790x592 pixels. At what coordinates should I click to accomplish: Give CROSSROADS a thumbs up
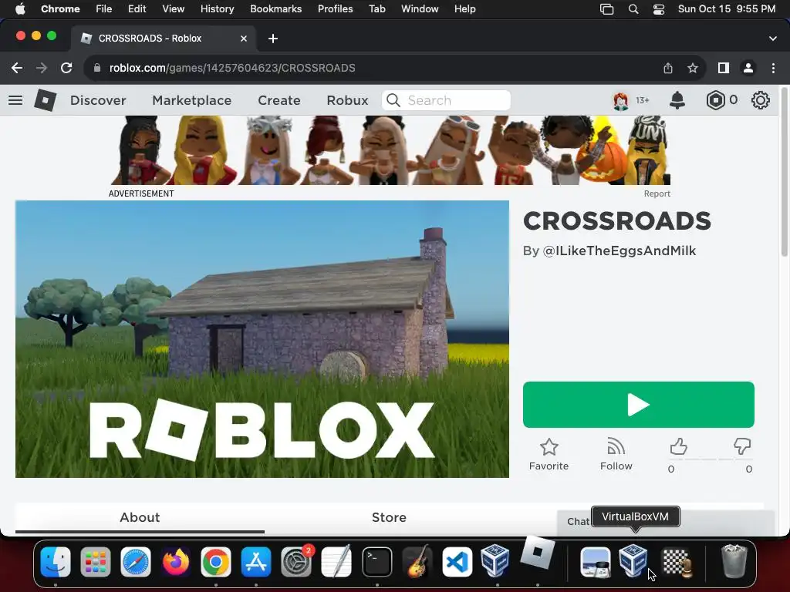[678, 446]
